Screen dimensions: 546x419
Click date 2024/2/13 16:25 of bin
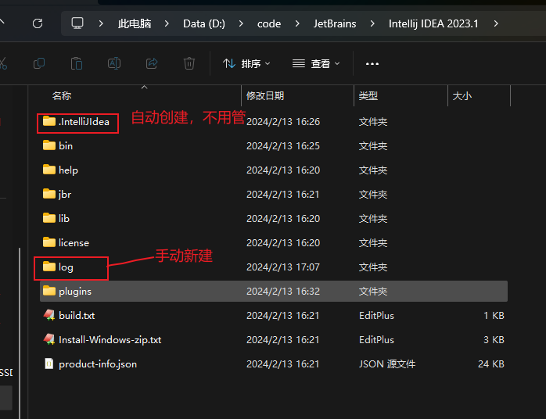point(283,146)
